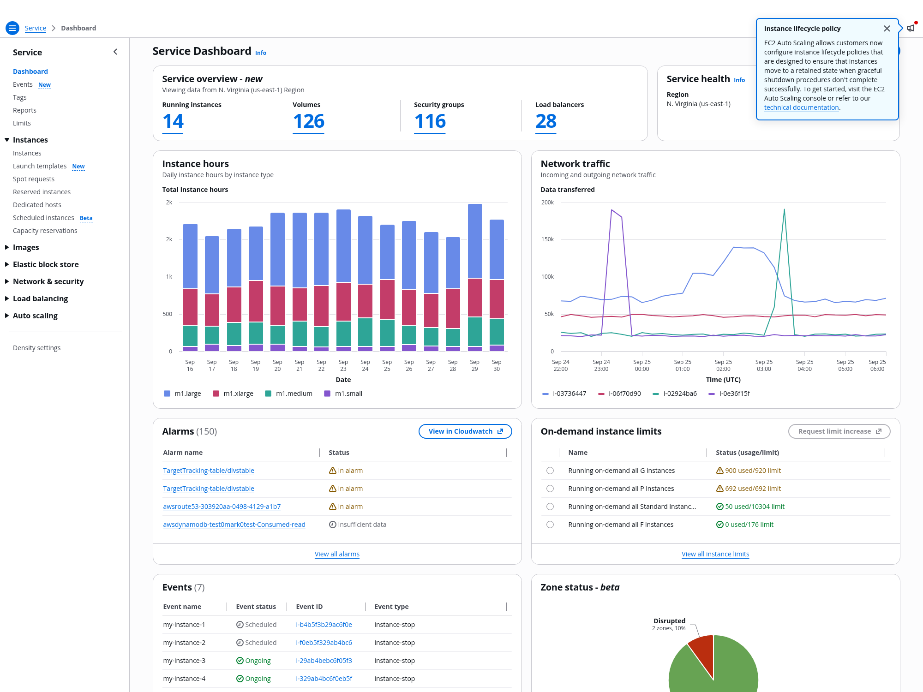Click Request limit increase button
Image resolution: width=923 pixels, height=692 pixels.
pyautogui.click(x=839, y=431)
